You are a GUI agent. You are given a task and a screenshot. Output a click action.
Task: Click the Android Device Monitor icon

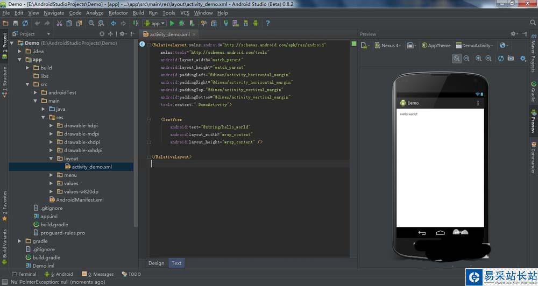coord(256,23)
